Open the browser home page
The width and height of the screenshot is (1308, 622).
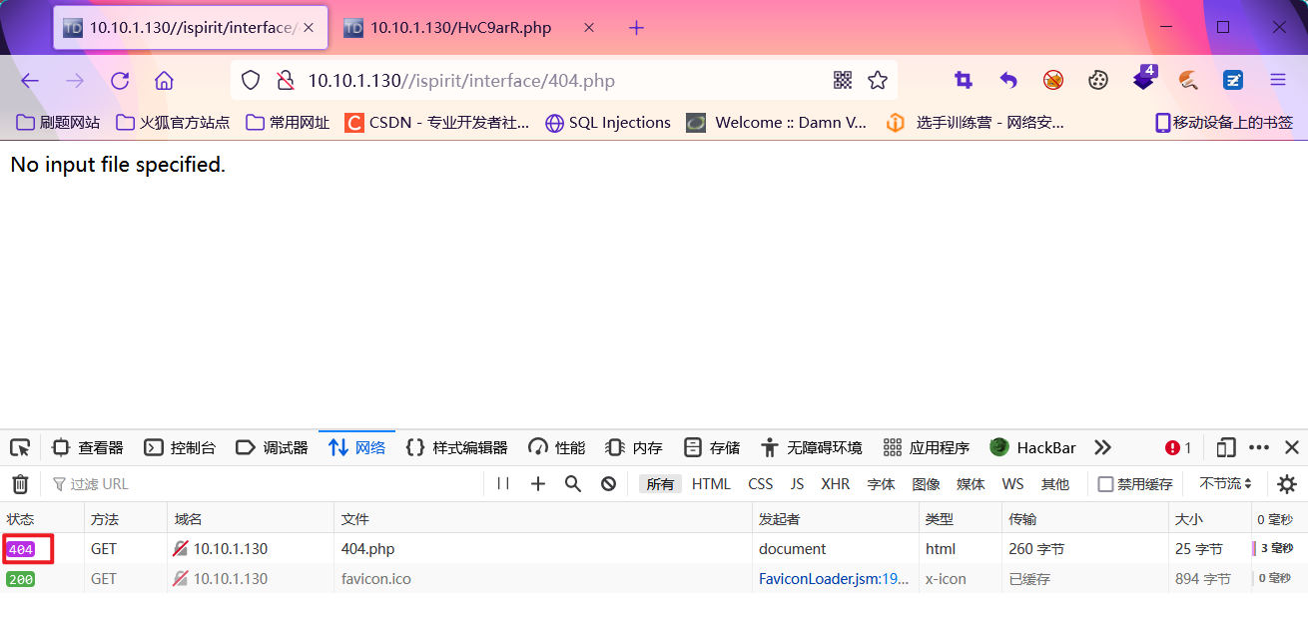pos(165,81)
